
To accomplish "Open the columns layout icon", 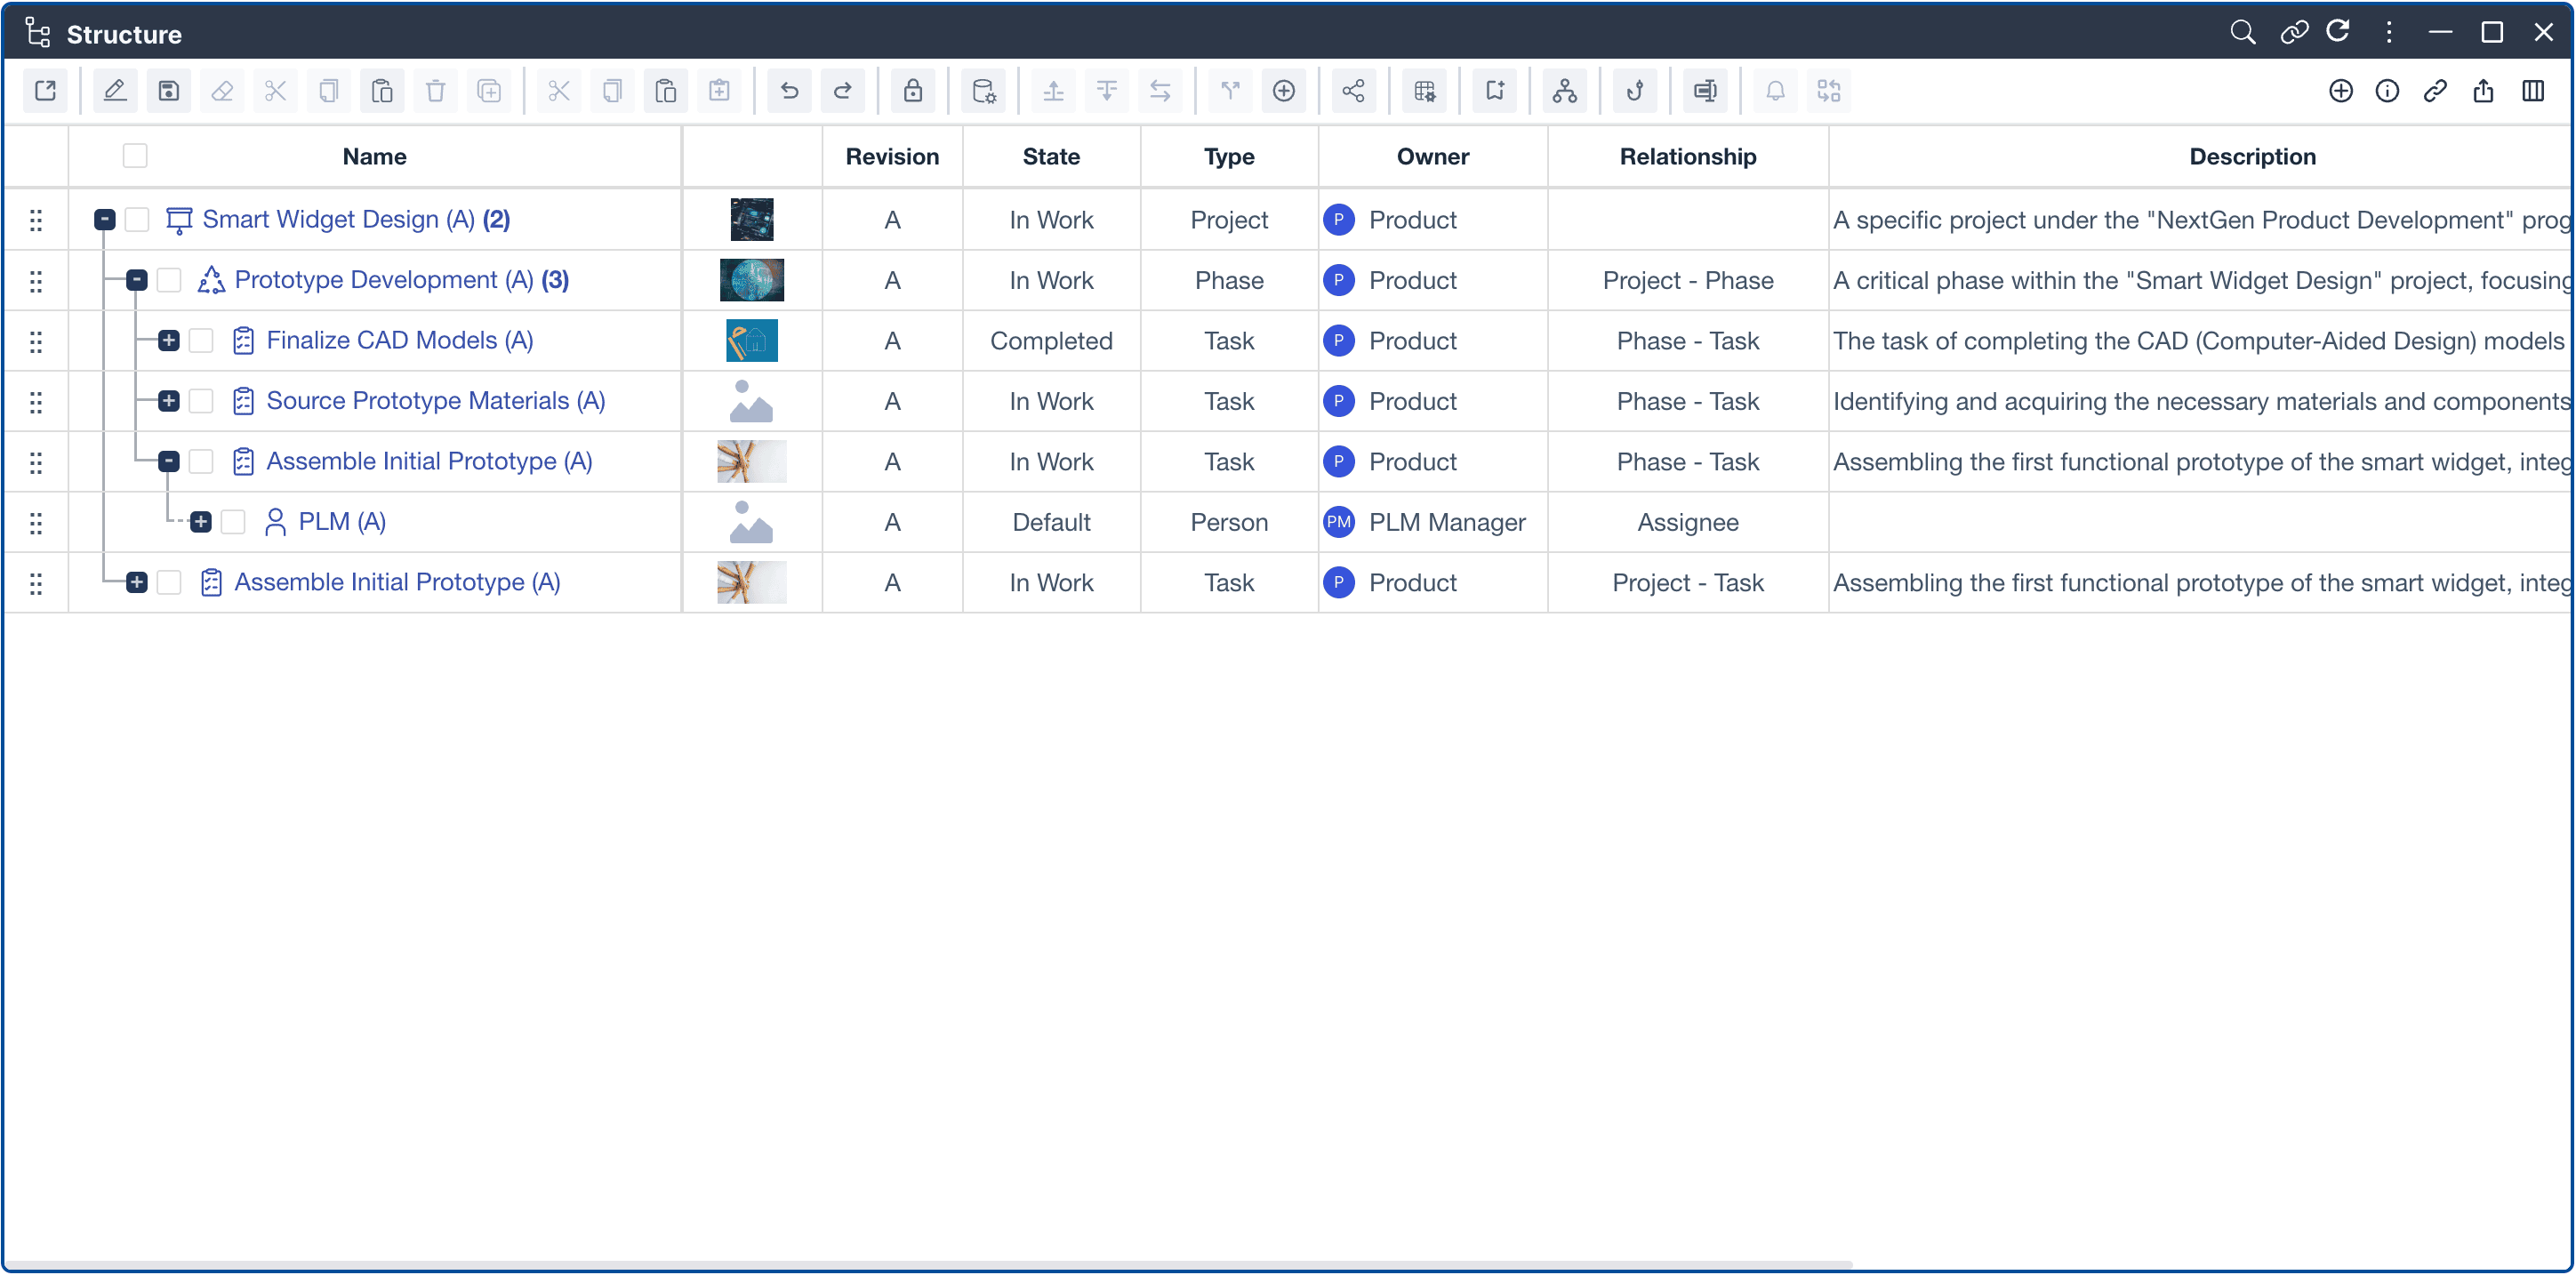I will point(2533,91).
